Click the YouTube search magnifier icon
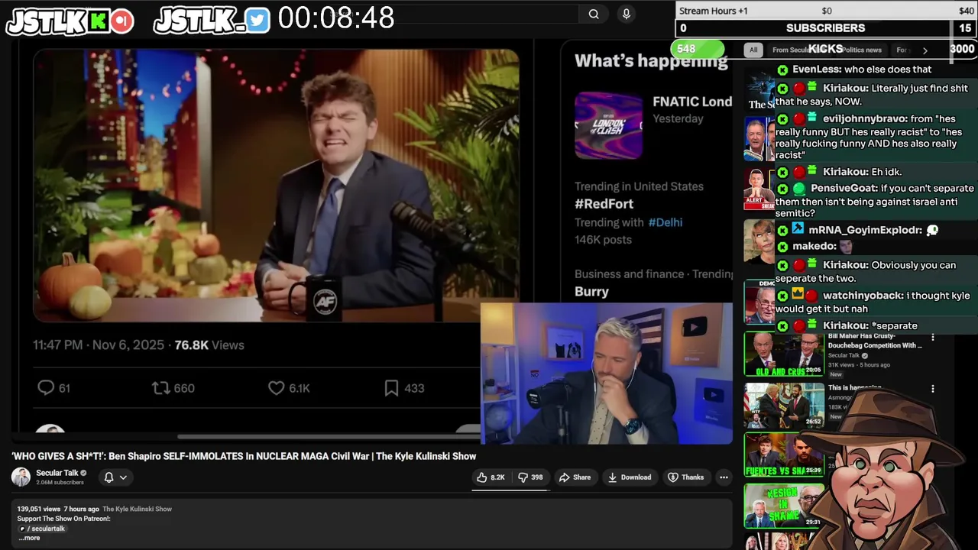The height and width of the screenshot is (550, 978). click(594, 14)
